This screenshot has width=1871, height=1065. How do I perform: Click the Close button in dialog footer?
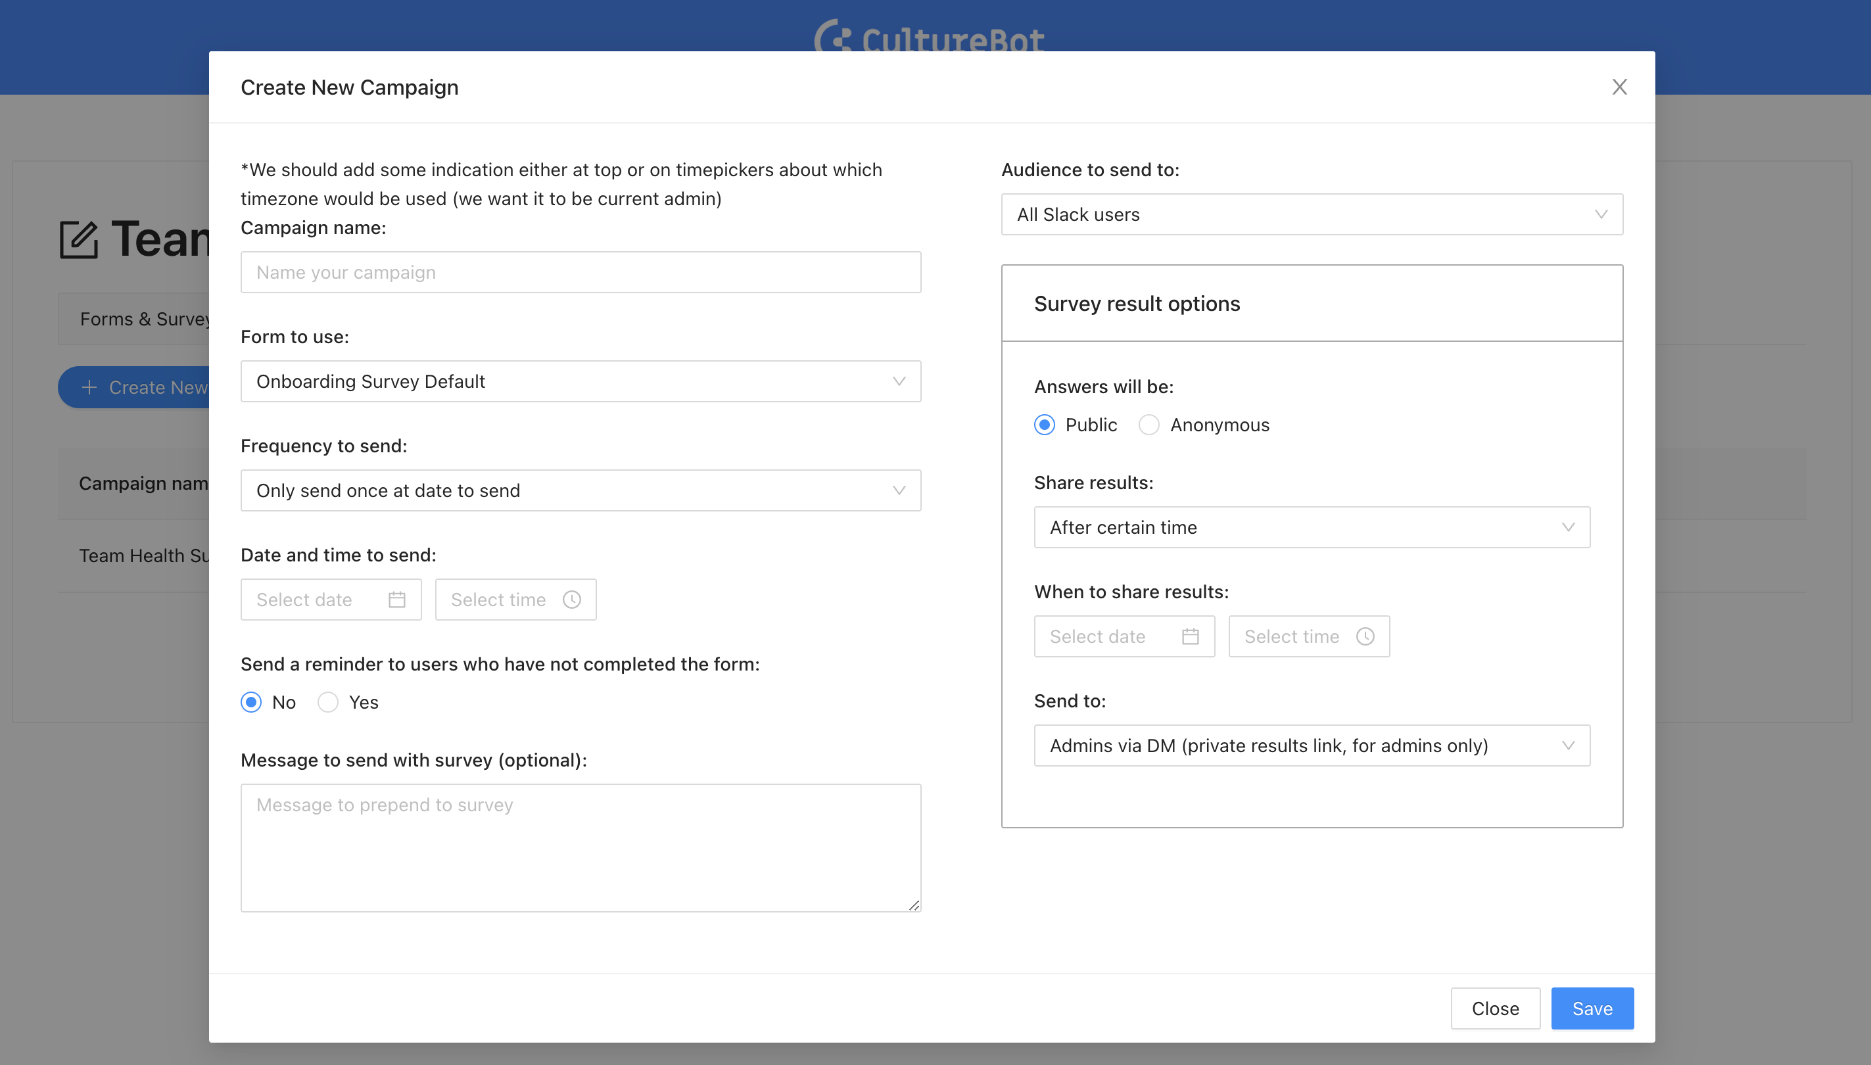click(x=1495, y=1008)
